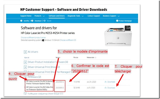Expand the Diagnostic Tools chevron
This screenshot has width=160, height=99.
[83, 16]
